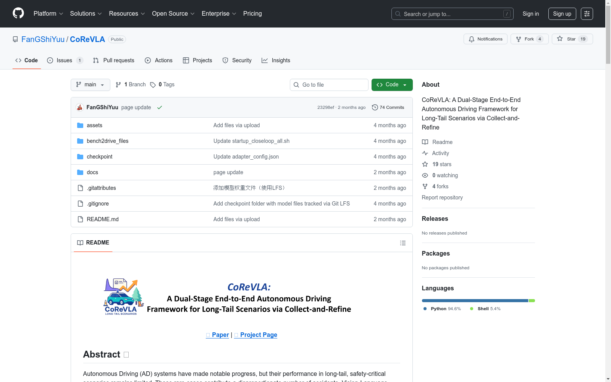Viewport: 611px width, 382px height.
Task: Click the repository icon beside FanGShiYuu
Action: click(15, 39)
